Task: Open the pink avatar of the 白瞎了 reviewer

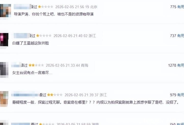Action: (4, 40)
